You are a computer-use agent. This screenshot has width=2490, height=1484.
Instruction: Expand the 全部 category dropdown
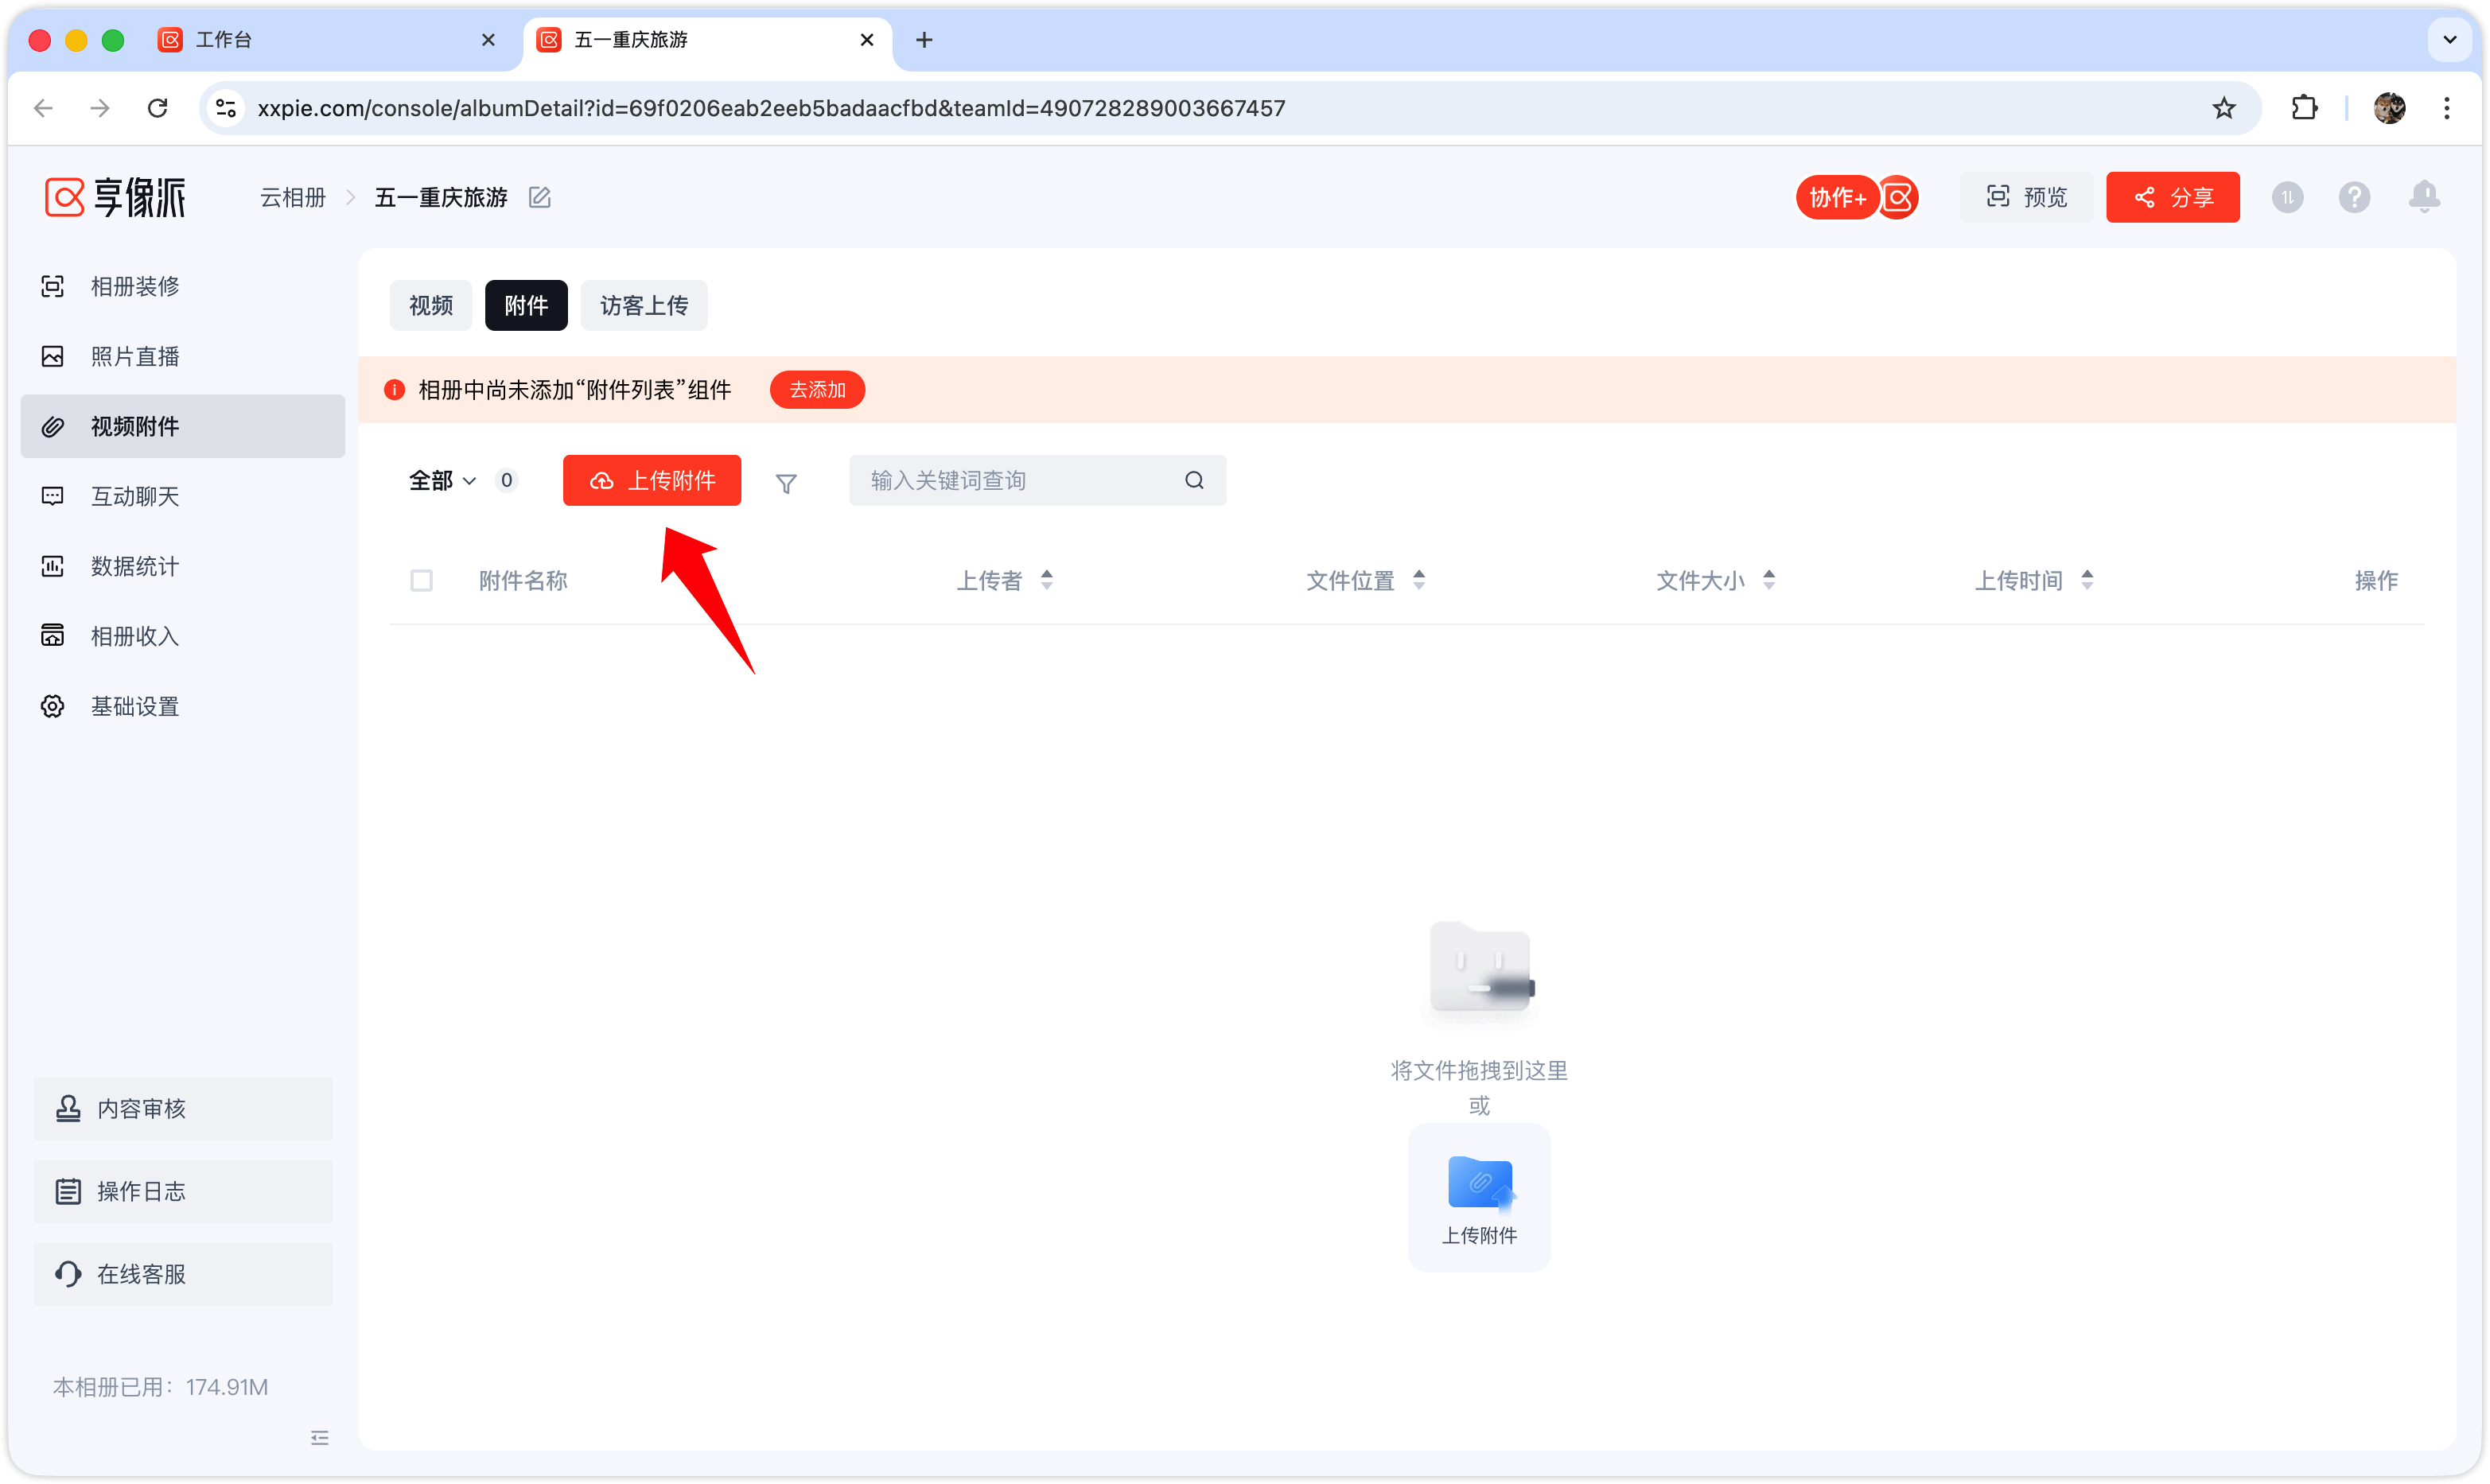coord(442,481)
